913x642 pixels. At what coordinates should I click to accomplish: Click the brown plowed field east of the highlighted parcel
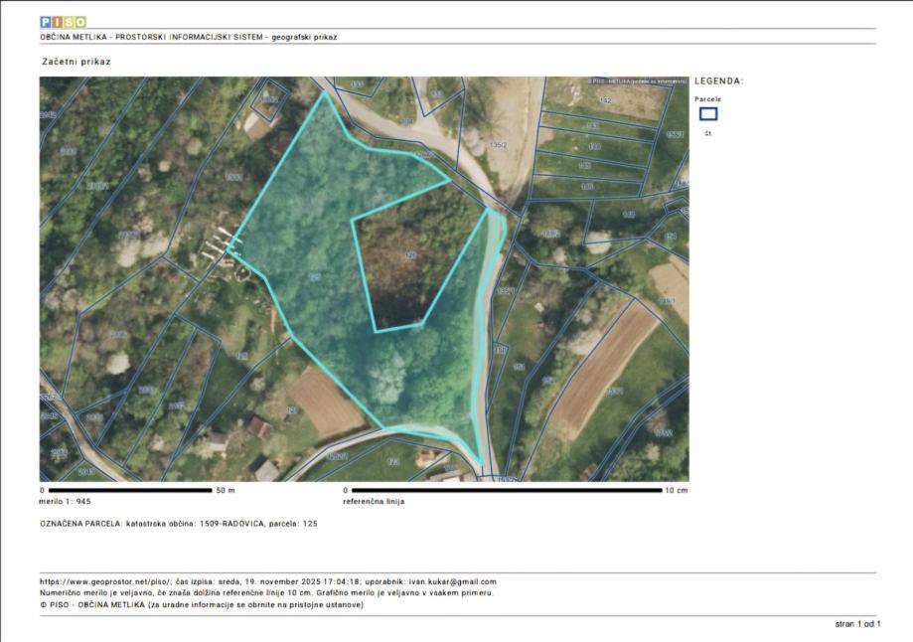(602, 366)
